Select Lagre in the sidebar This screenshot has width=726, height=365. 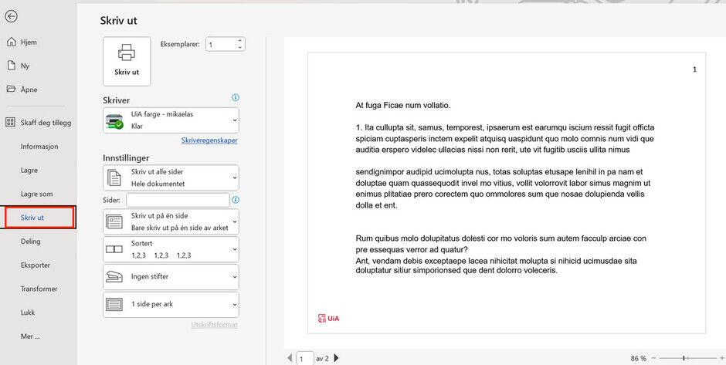(29, 171)
